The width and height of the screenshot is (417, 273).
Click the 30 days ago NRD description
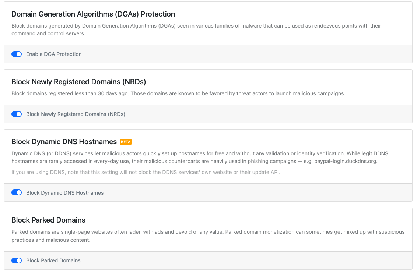click(178, 93)
